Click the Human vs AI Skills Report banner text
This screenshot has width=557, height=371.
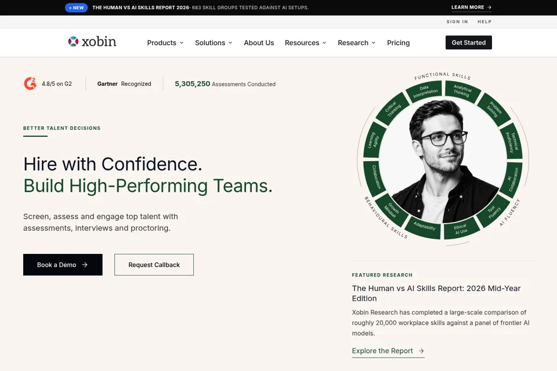coord(200,8)
